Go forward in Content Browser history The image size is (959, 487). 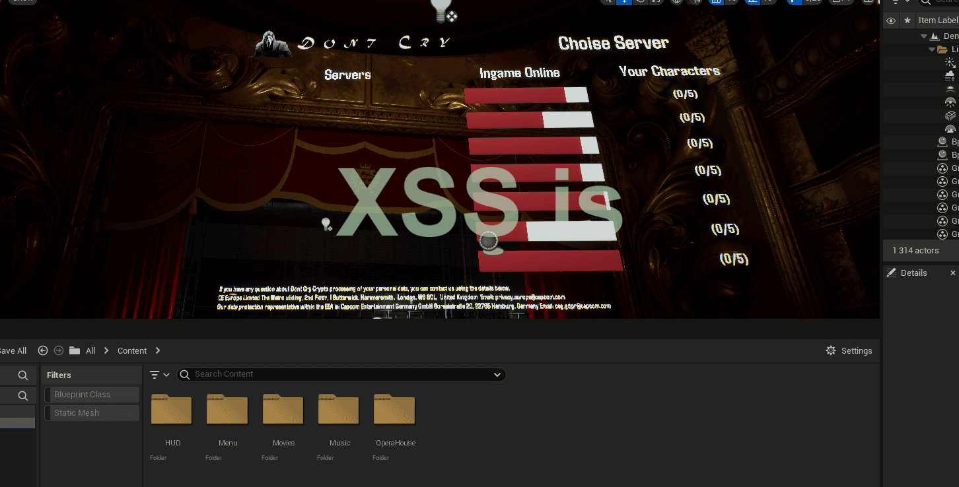point(59,351)
